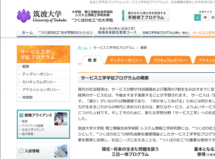215x159 pixels.
Task: Click the システム情報工学研究群 header text
Action: click(92, 15)
